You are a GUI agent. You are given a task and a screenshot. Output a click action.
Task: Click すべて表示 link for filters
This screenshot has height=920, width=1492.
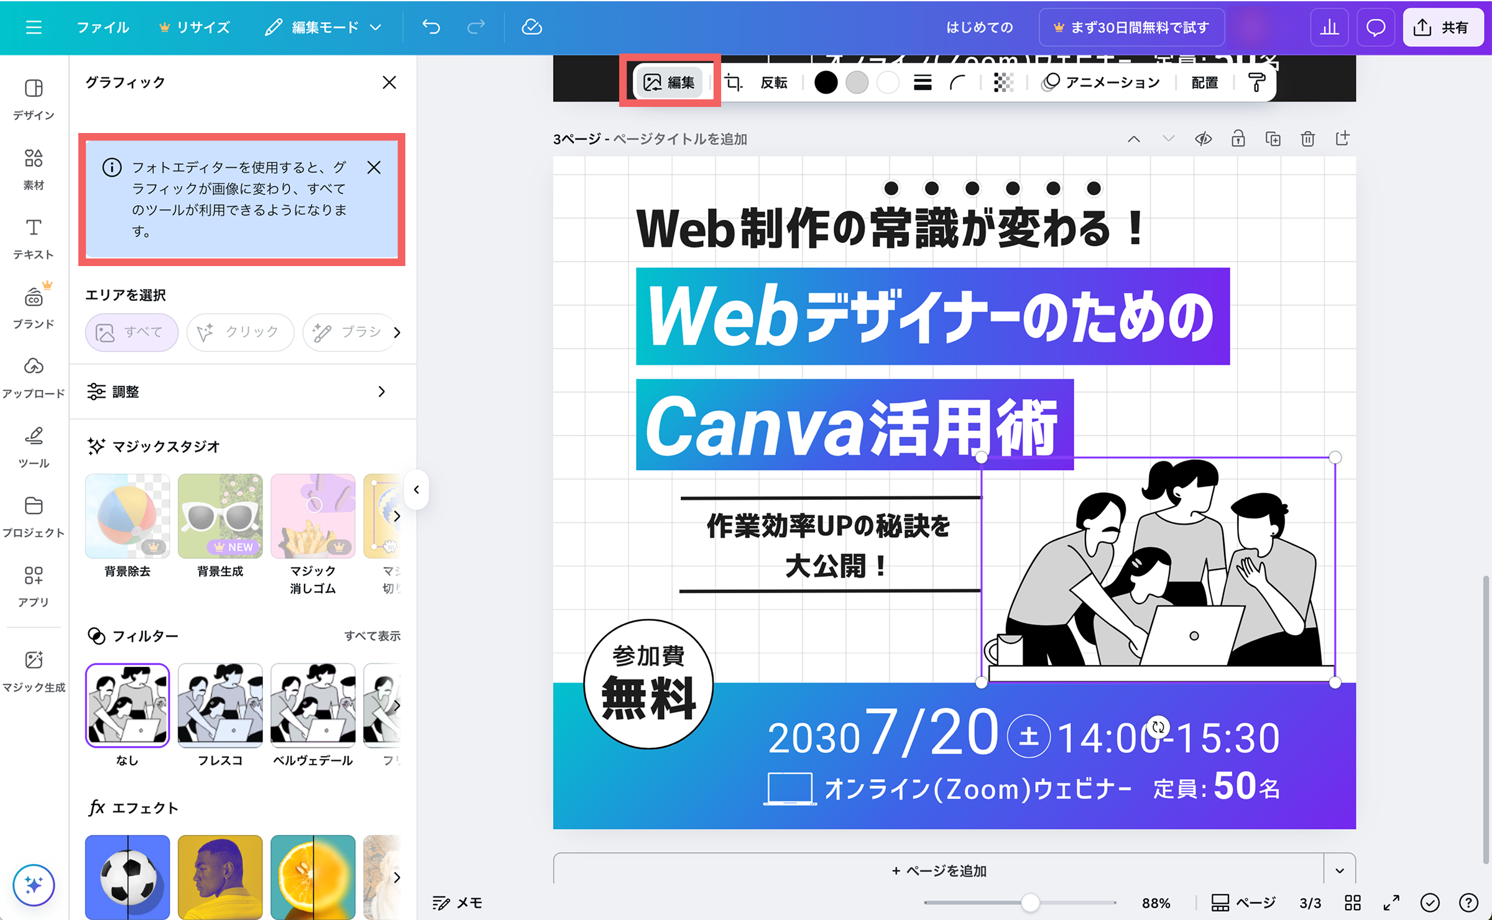point(372,635)
